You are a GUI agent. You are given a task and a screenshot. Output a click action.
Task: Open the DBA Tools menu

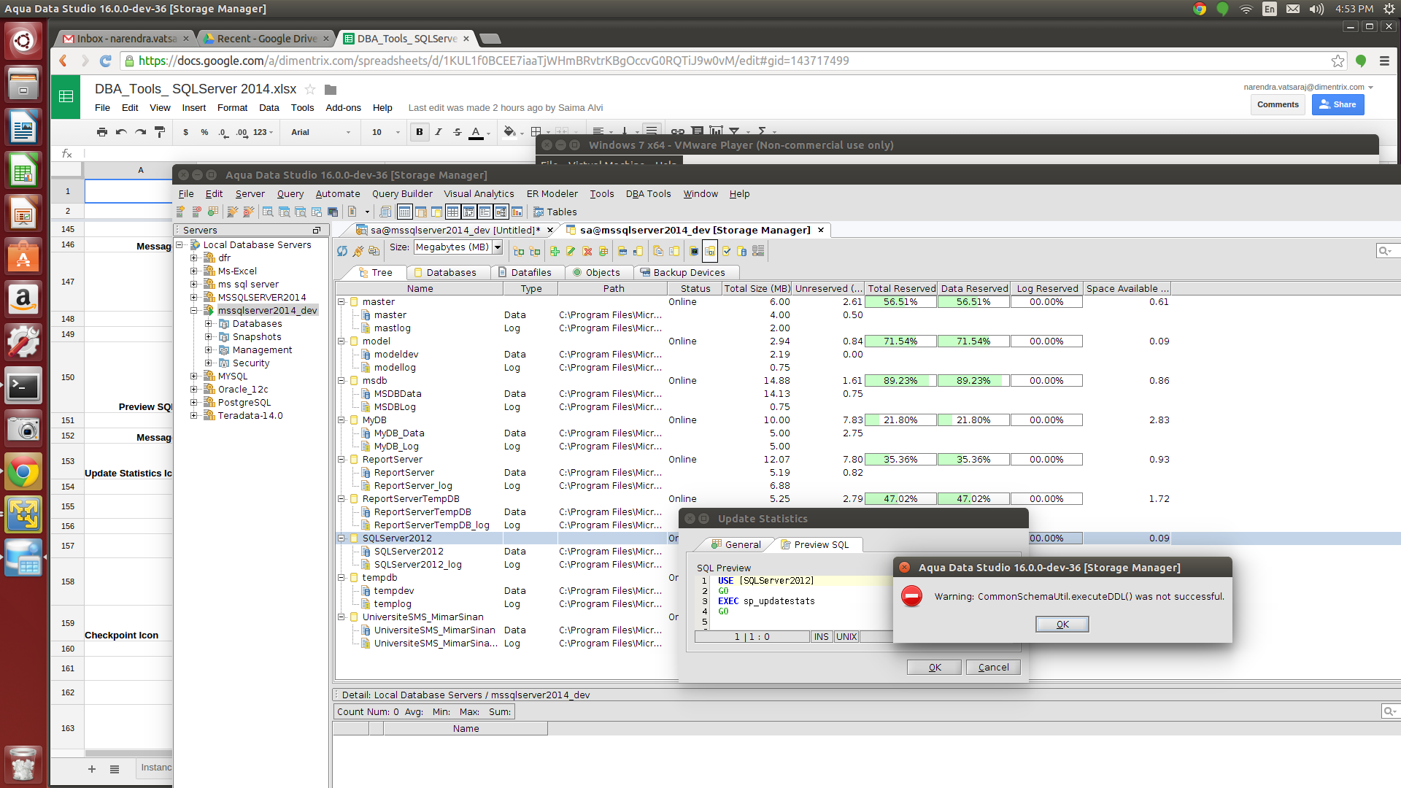(648, 194)
